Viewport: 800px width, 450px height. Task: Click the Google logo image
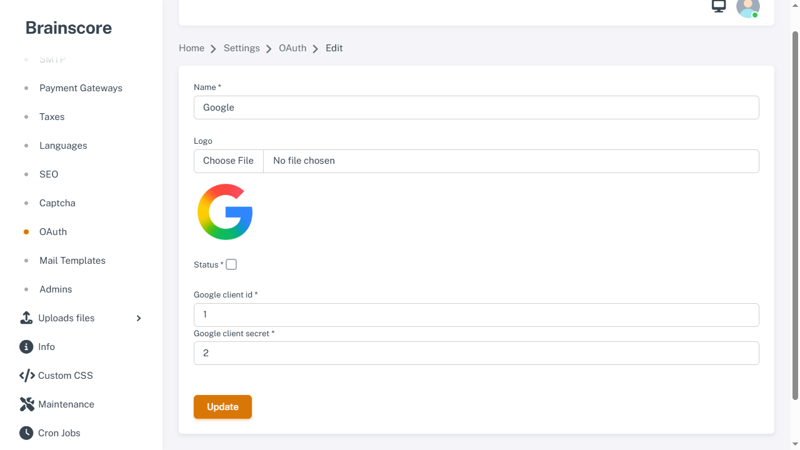225,212
